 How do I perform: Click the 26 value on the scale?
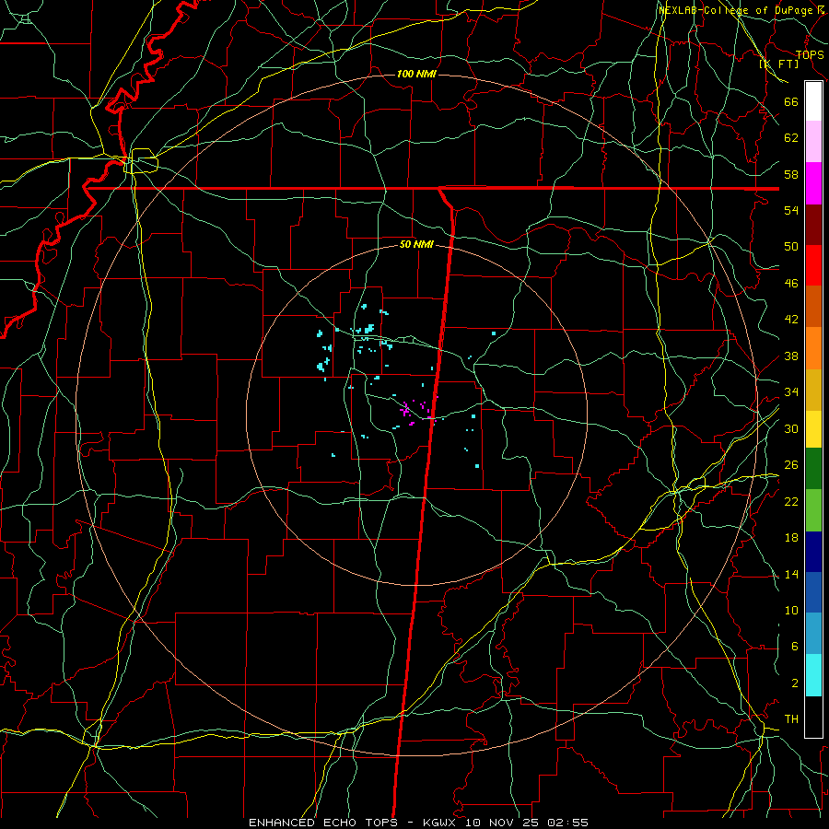791,465
